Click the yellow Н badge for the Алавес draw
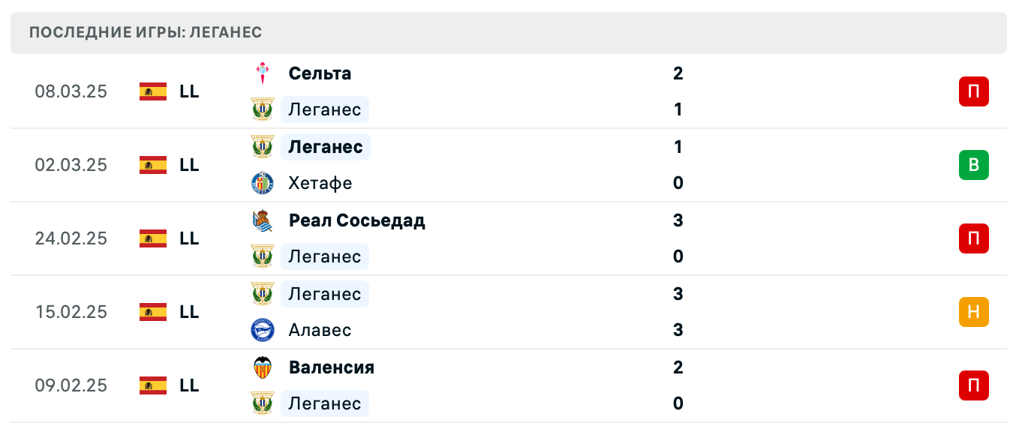 [x=974, y=312]
